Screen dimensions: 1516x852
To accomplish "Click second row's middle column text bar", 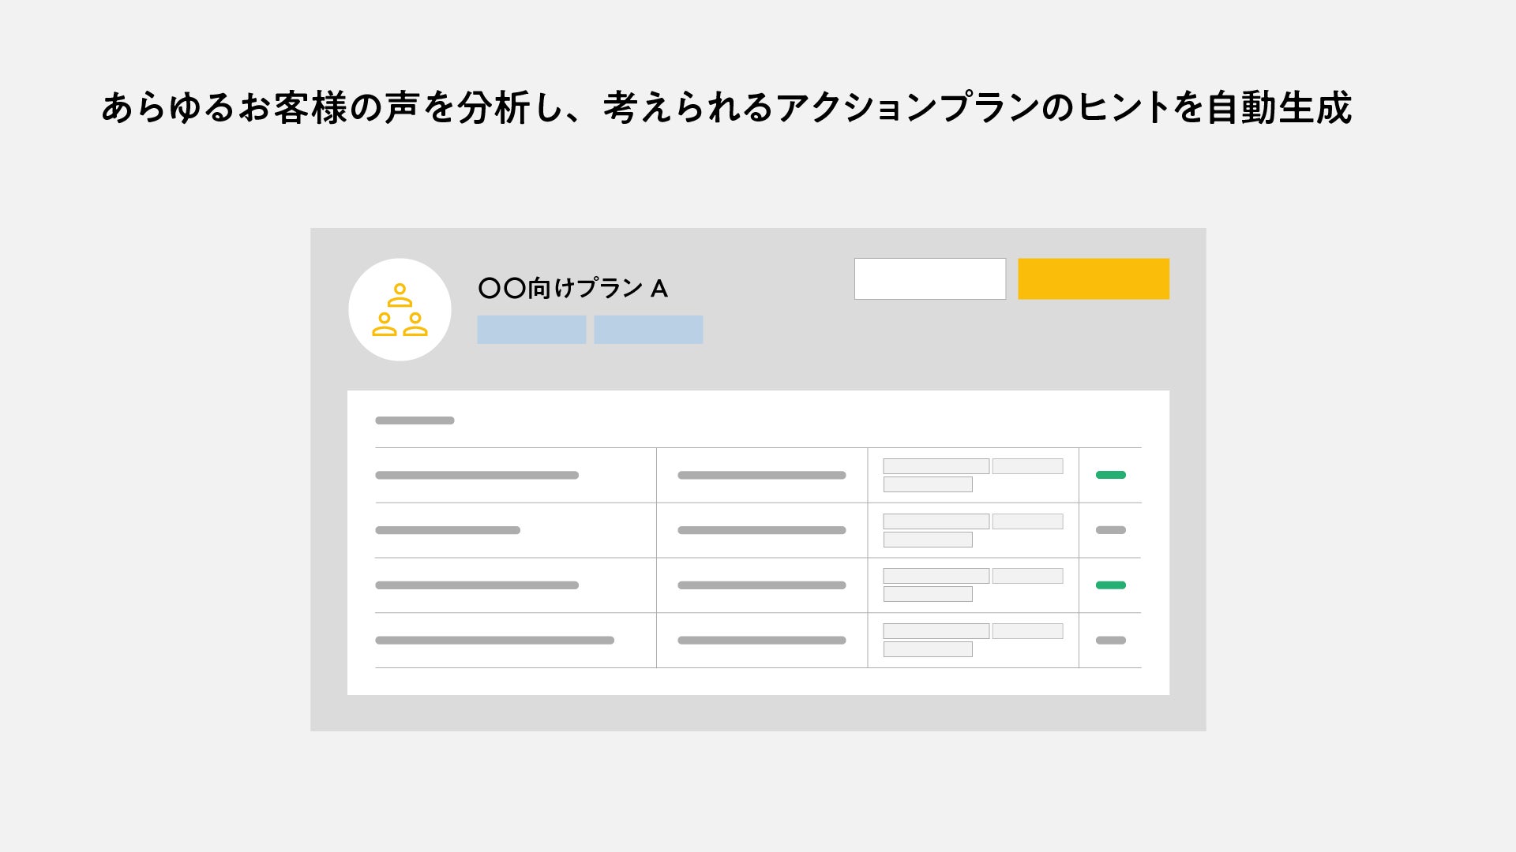I will click(761, 530).
